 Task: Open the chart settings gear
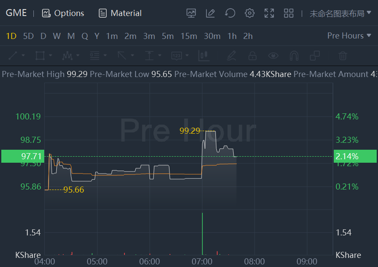tap(250, 13)
